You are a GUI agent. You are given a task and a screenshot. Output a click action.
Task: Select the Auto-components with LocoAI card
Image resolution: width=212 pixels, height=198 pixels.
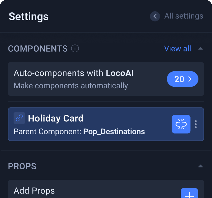coord(106,79)
